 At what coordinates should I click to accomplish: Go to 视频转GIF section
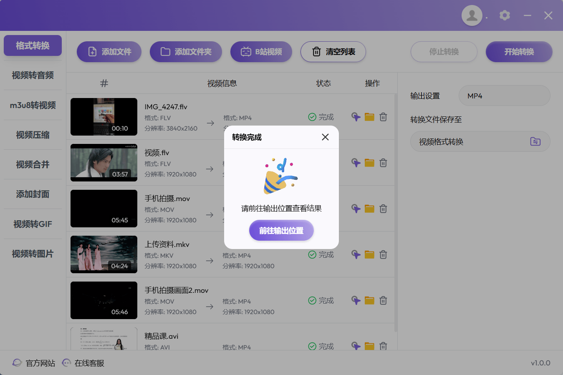point(33,224)
